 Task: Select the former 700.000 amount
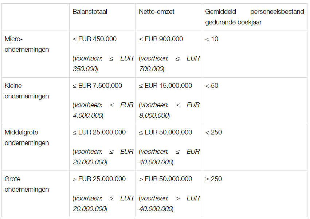(151, 69)
